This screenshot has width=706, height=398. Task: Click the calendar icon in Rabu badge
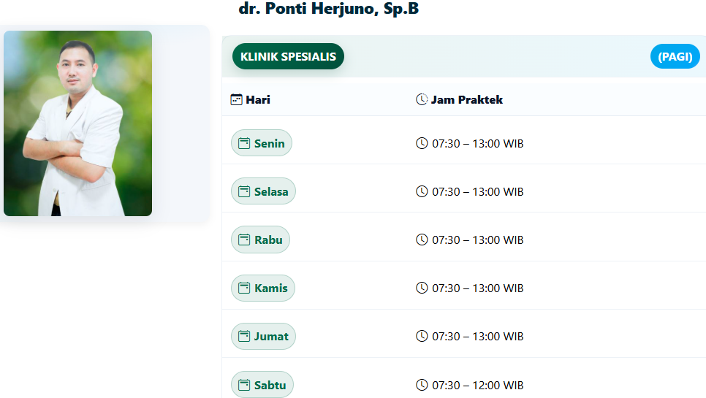tap(245, 240)
